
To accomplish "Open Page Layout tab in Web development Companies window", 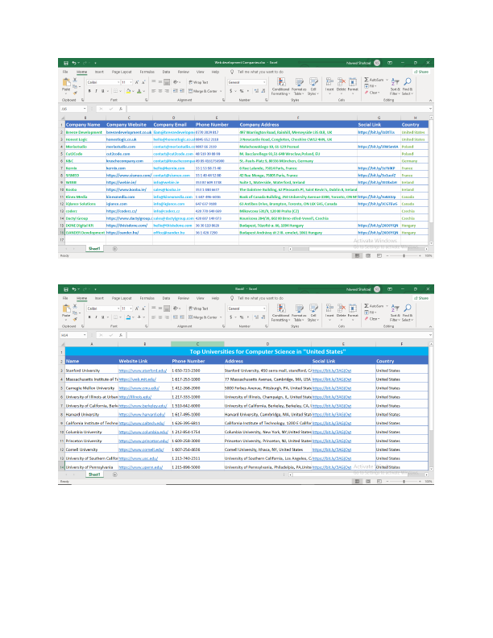I will 122,72.
